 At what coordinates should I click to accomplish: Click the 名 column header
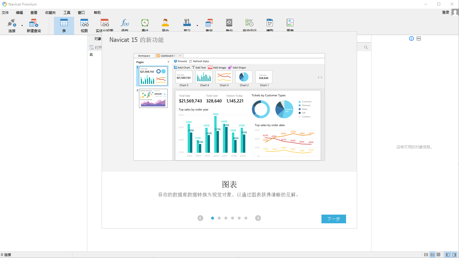pyautogui.click(x=91, y=55)
